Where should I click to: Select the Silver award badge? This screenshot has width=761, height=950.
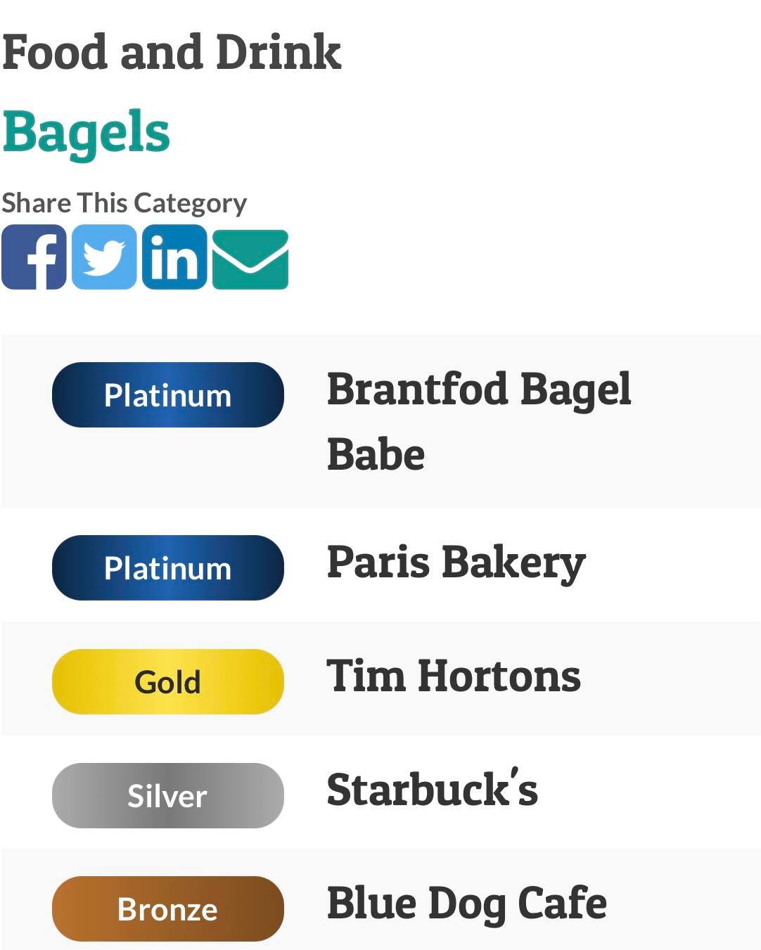coord(167,796)
